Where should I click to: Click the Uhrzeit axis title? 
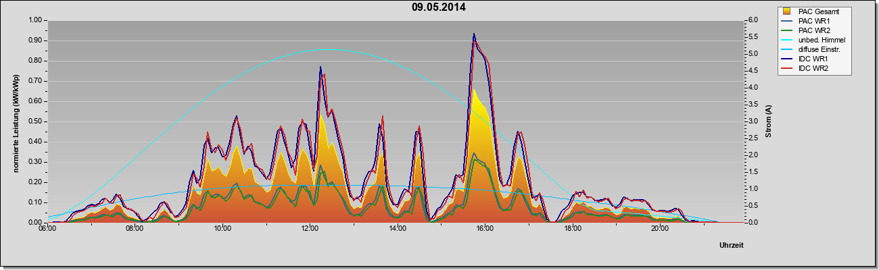(732, 246)
